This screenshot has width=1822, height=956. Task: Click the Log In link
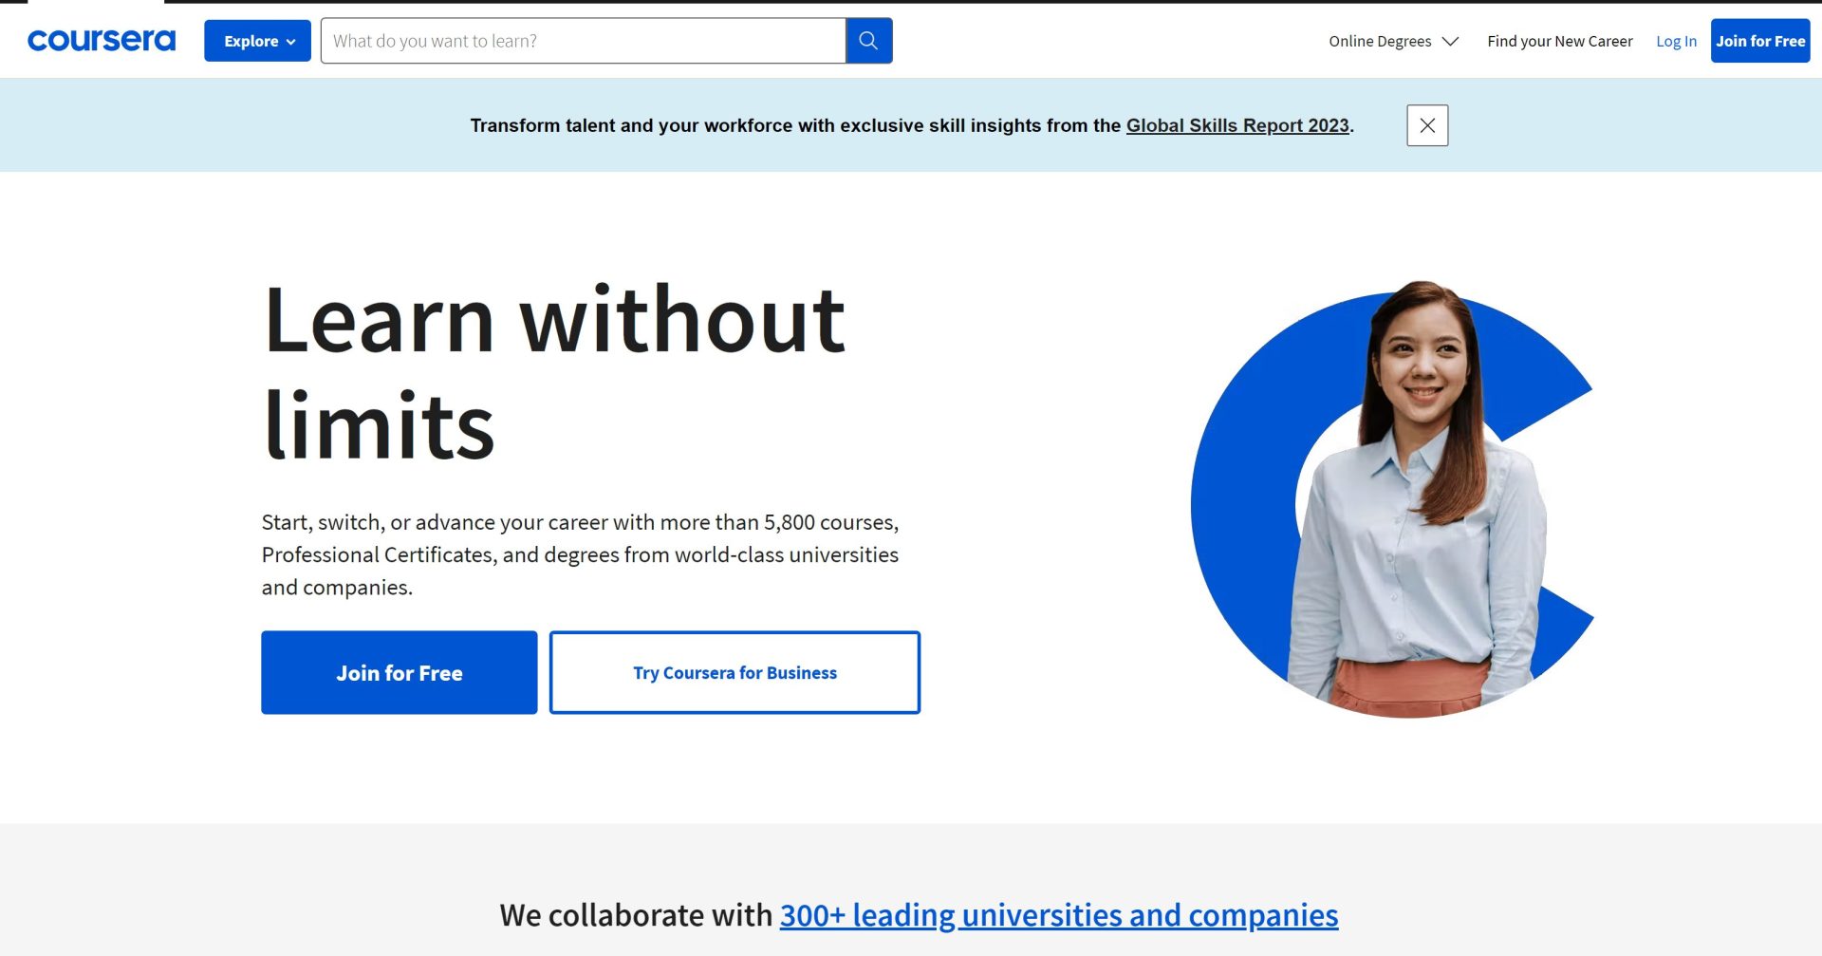[1676, 41]
